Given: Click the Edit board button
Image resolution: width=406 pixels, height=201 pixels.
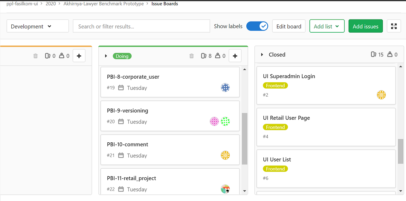Looking at the screenshot, I should coord(289,26).
